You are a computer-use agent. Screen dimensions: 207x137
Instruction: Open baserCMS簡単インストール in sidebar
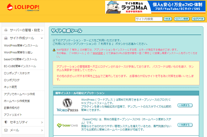[20, 59]
